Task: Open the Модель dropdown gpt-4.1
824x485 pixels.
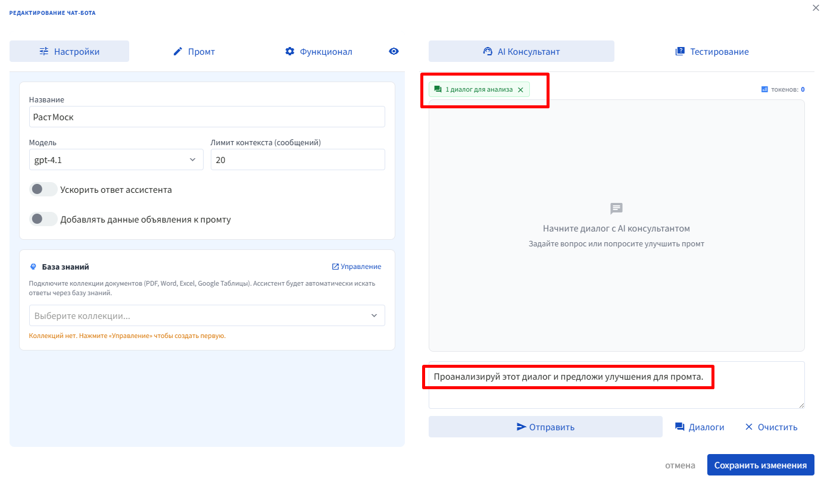Action: 116,159
